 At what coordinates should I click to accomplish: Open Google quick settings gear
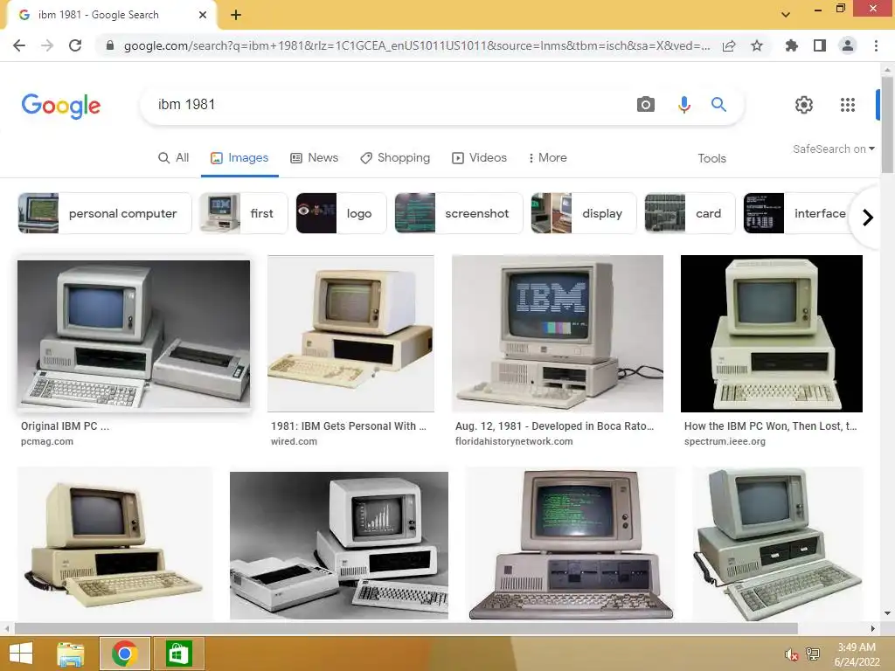[804, 105]
